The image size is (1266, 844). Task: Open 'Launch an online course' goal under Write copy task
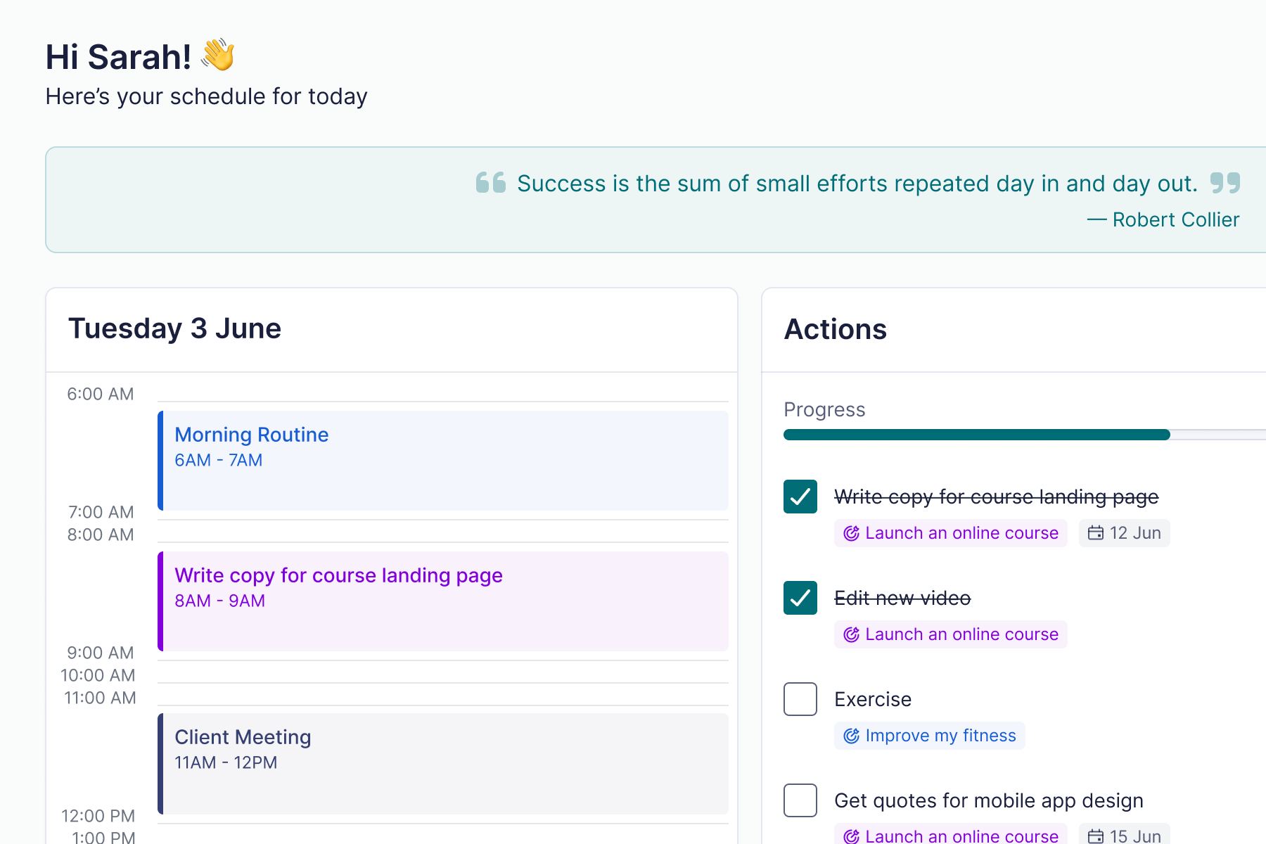(x=951, y=533)
